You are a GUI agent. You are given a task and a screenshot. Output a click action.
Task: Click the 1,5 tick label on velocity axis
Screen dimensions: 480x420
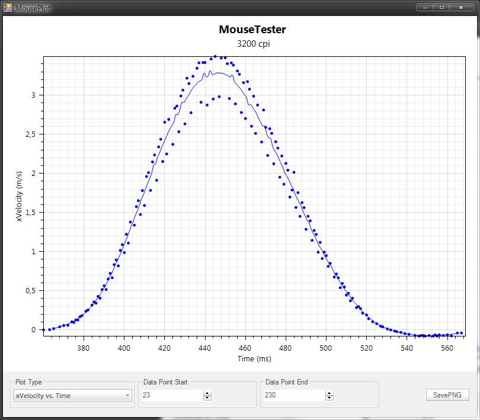(x=30, y=213)
